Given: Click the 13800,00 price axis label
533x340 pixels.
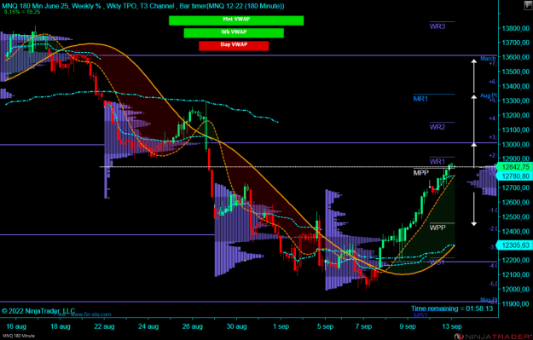Looking at the screenshot, I should [x=516, y=28].
